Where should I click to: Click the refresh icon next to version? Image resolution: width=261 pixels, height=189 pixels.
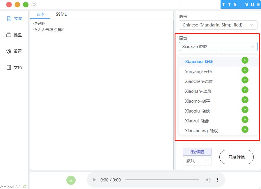point(24,187)
